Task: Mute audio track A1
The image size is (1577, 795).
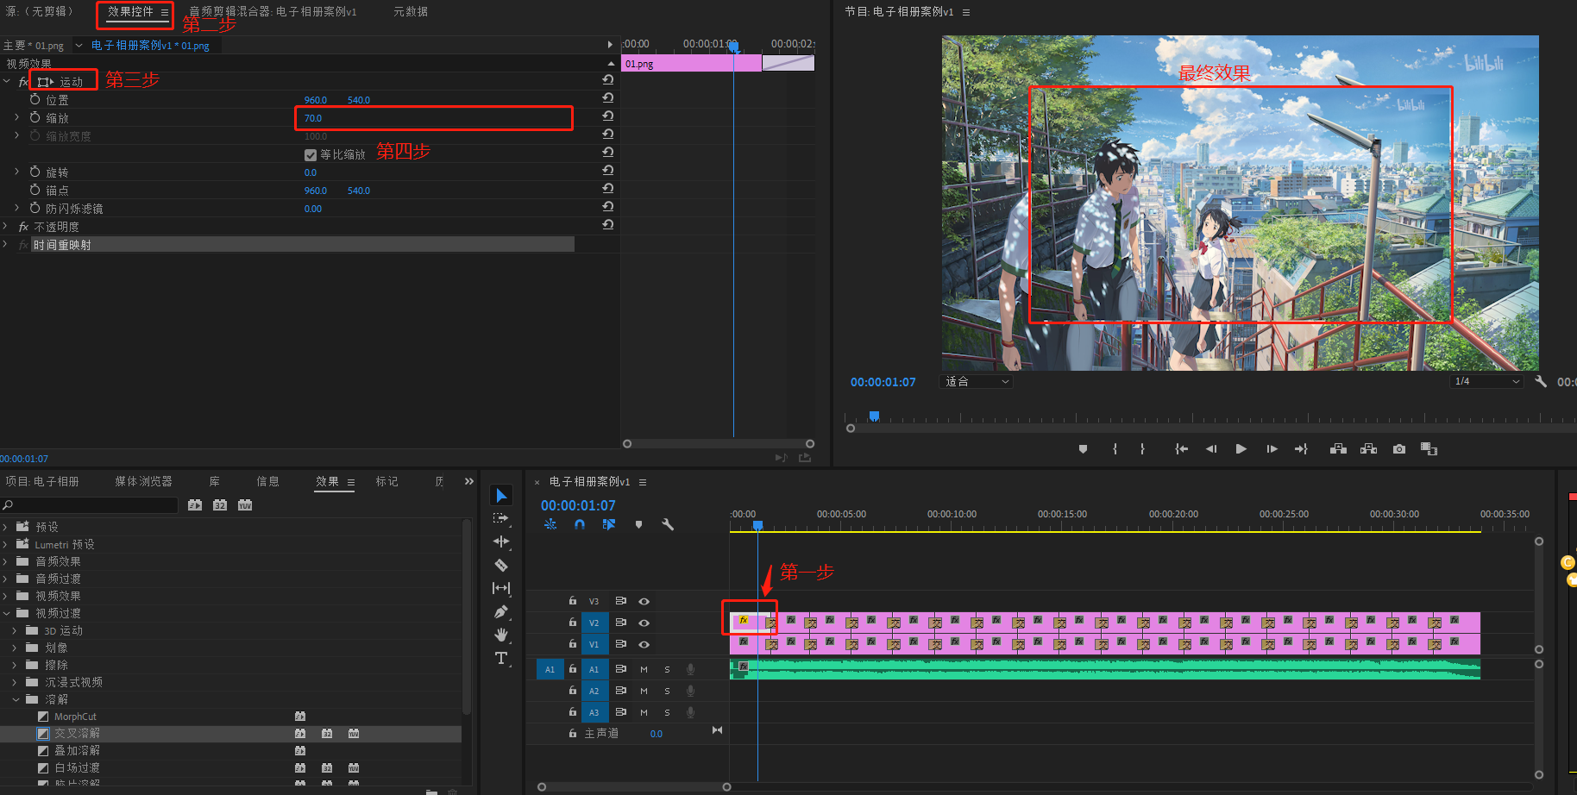Action: [x=644, y=669]
